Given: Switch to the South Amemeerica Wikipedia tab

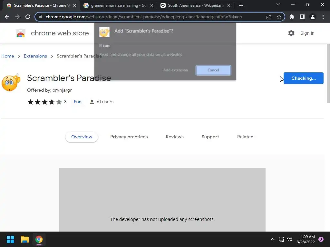Looking at the screenshot, I should pos(196,5).
